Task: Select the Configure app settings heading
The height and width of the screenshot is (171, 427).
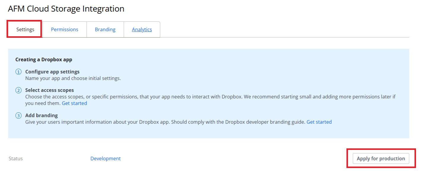Action: [x=52, y=72]
